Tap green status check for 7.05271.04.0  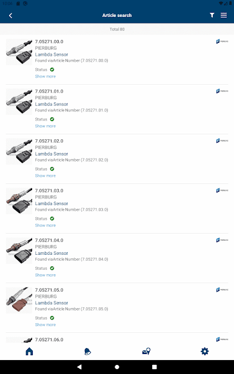52,268
